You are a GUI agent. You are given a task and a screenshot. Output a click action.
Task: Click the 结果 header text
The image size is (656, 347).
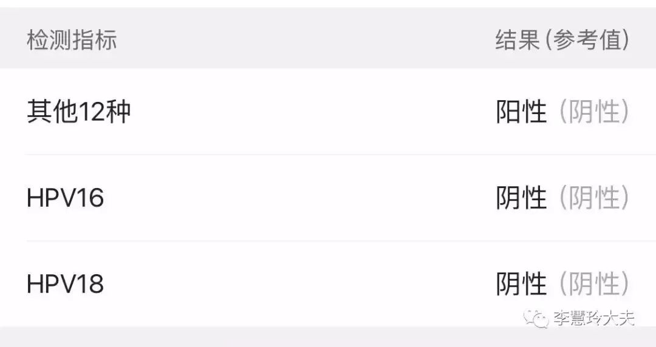point(518,40)
